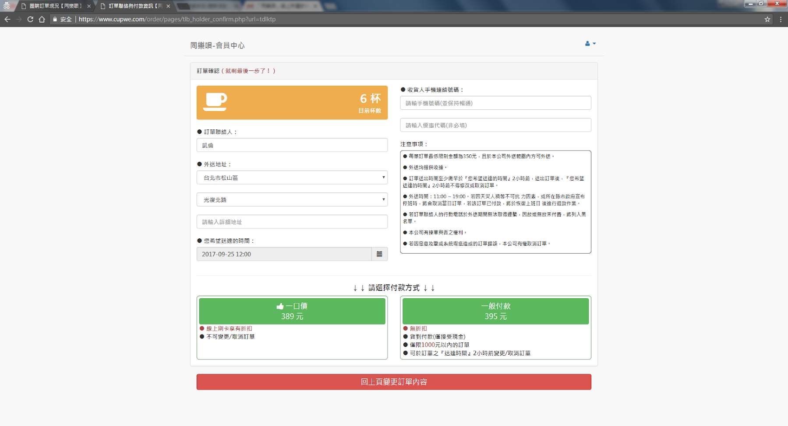
Task: Click 不可變更/取消訂單 text
Action: click(x=230, y=337)
